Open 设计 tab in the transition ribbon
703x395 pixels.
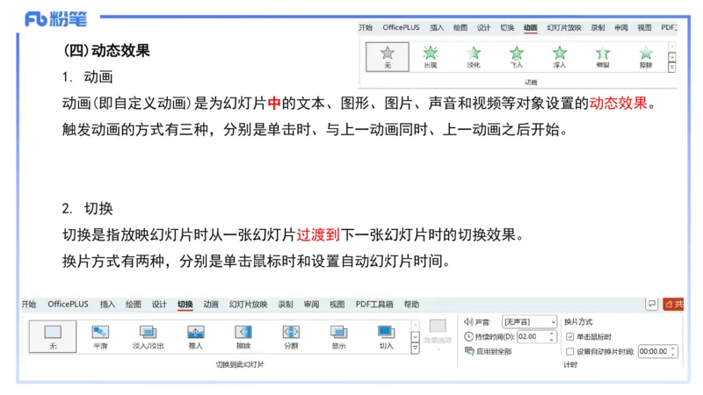tap(159, 305)
